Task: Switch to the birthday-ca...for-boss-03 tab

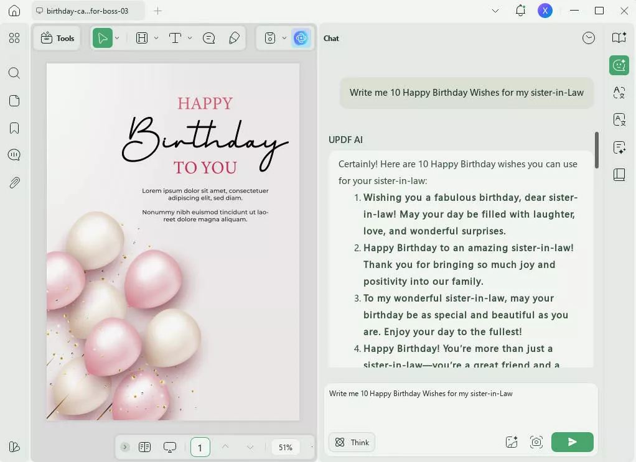Action: click(x=87, y=11)
